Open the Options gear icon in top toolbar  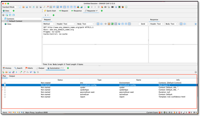[x=37, y=7]
